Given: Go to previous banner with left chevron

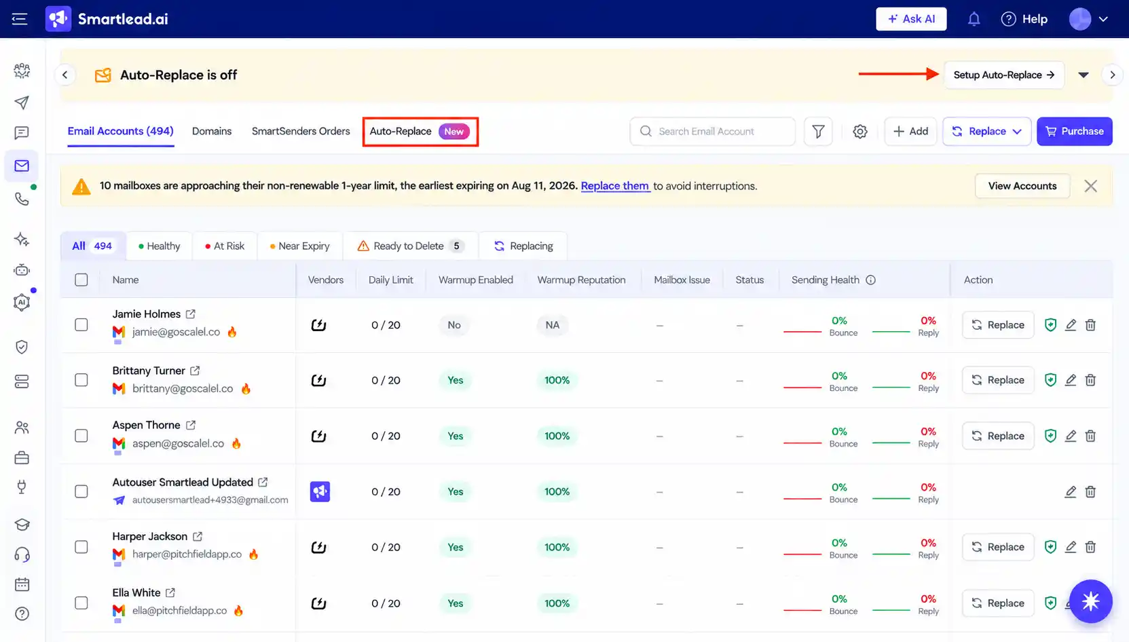Looking at the screenshot, I should click(x=65, y=75).
